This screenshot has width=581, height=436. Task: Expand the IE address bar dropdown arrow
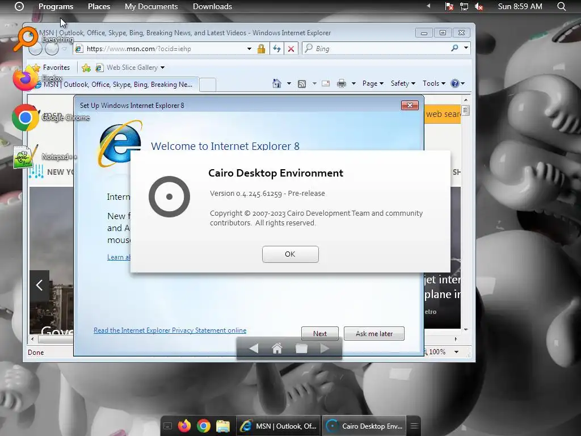[249, 49]
